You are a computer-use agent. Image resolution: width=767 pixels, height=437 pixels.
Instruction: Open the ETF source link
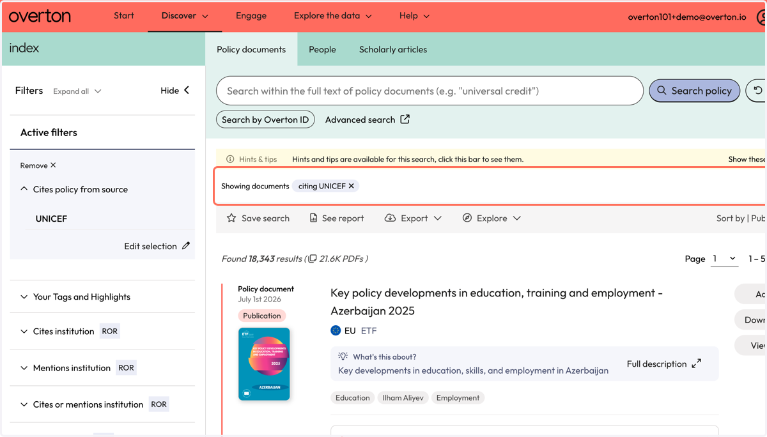[369, 331]
